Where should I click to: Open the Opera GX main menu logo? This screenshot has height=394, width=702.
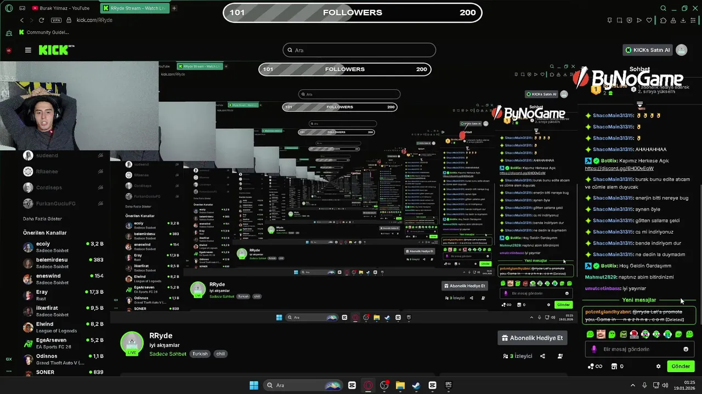9,8
